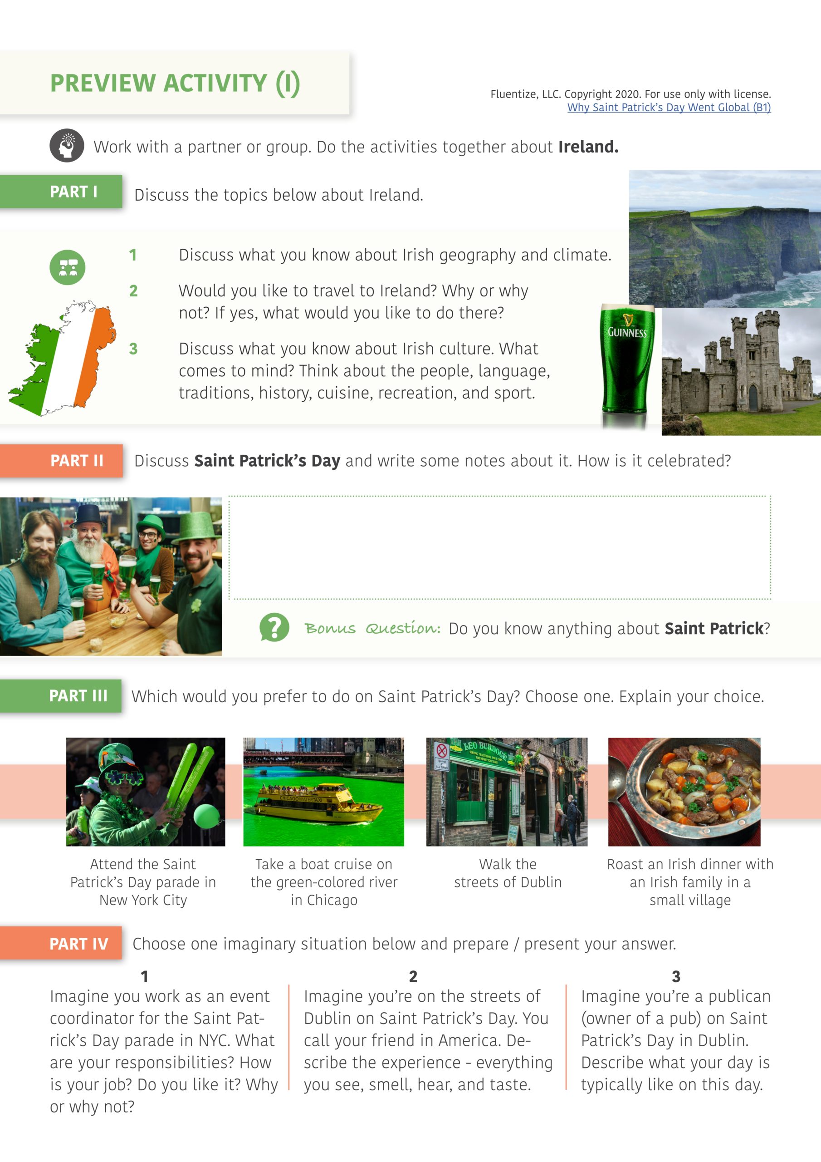Click the PART I green label
This screenshot has height=1162, width=821.
coord(61,192)
